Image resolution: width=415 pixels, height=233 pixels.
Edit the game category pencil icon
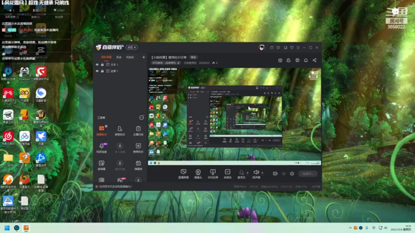(x=178, y=63)
